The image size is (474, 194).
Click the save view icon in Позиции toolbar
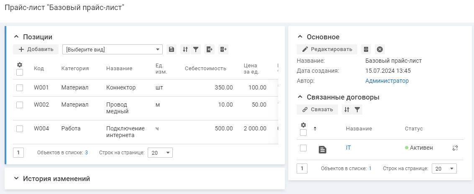(171, 49)
